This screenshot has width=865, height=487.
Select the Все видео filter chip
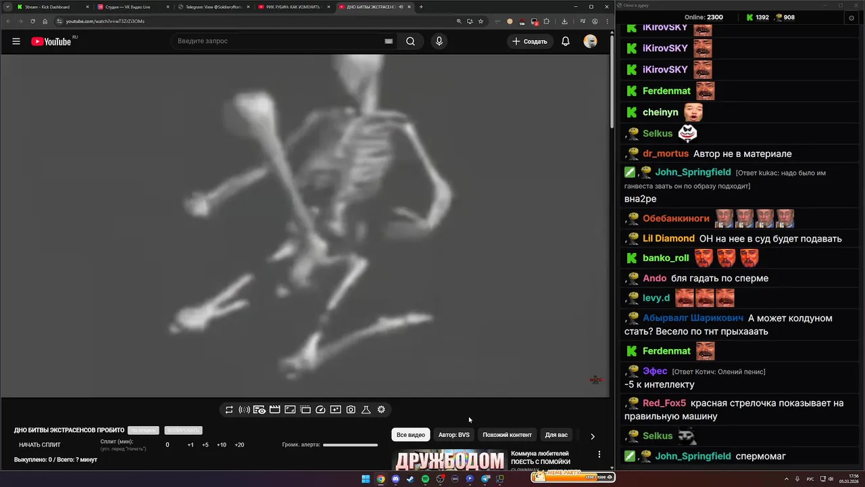tap(411, 435)
